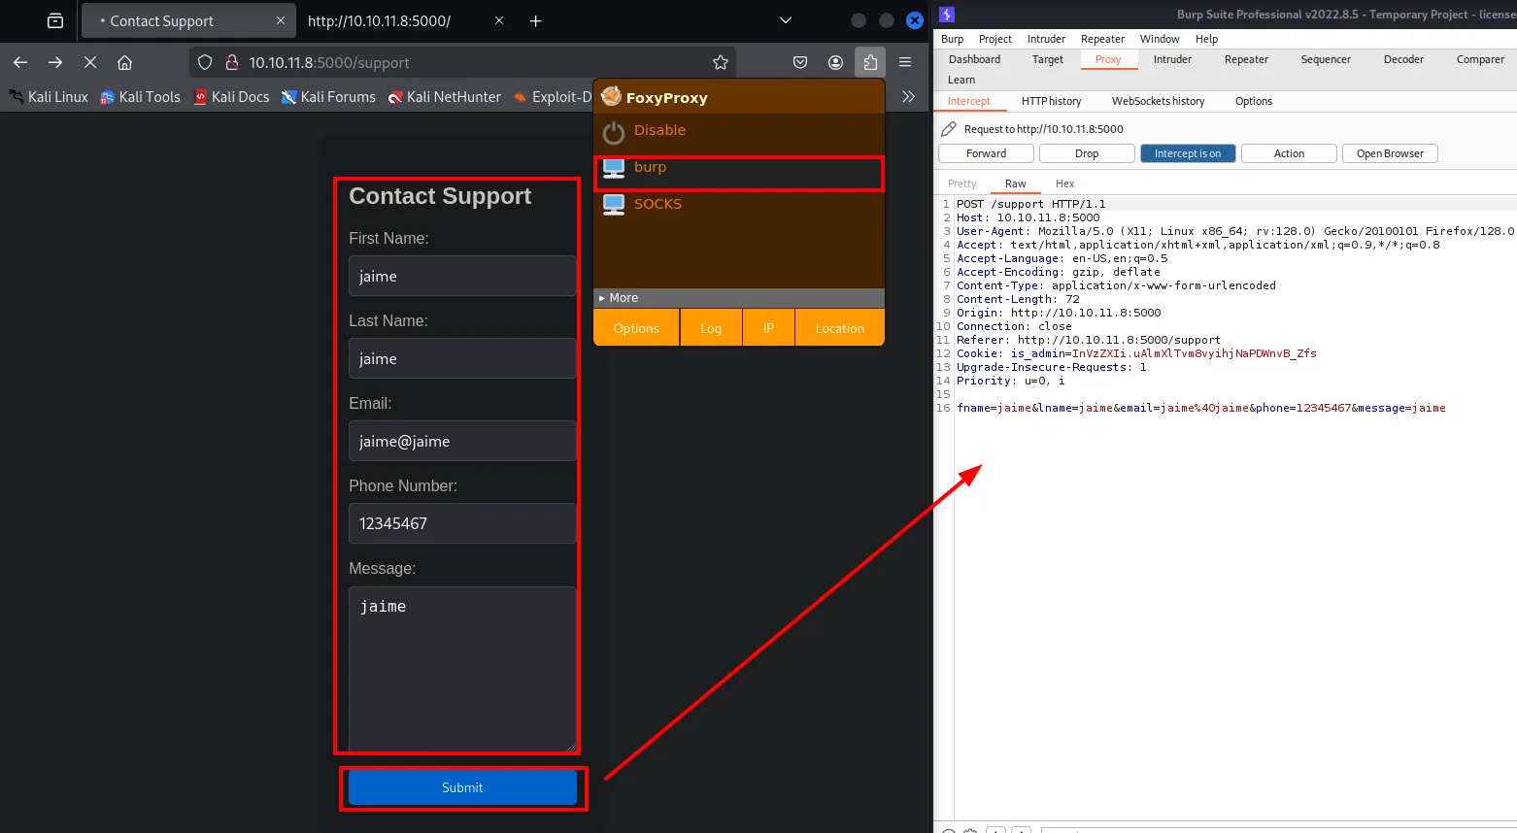Click the connection padlock icon in URL bar

(x=231, y=62)
